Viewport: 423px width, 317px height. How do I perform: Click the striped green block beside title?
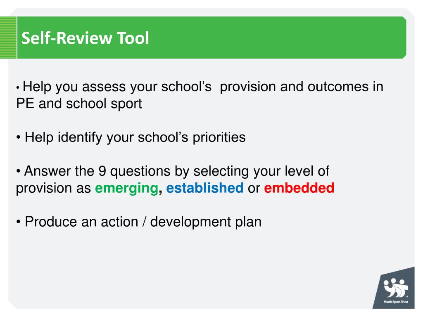[8, 38]
